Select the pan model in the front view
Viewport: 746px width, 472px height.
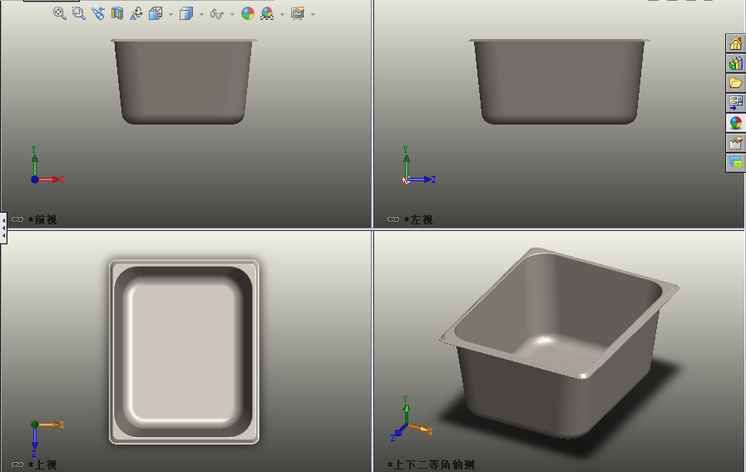[184, 81]
